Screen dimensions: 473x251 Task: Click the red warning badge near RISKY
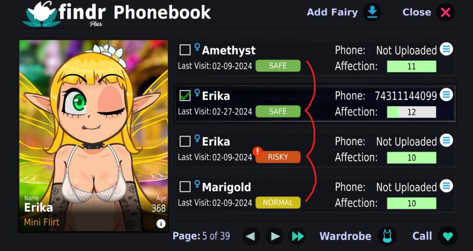point(257,151)
